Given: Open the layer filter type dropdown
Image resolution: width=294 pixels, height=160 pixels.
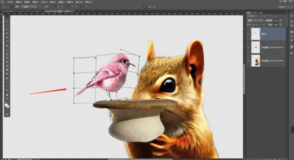Looking at the screenshot, I should (252, 16).
